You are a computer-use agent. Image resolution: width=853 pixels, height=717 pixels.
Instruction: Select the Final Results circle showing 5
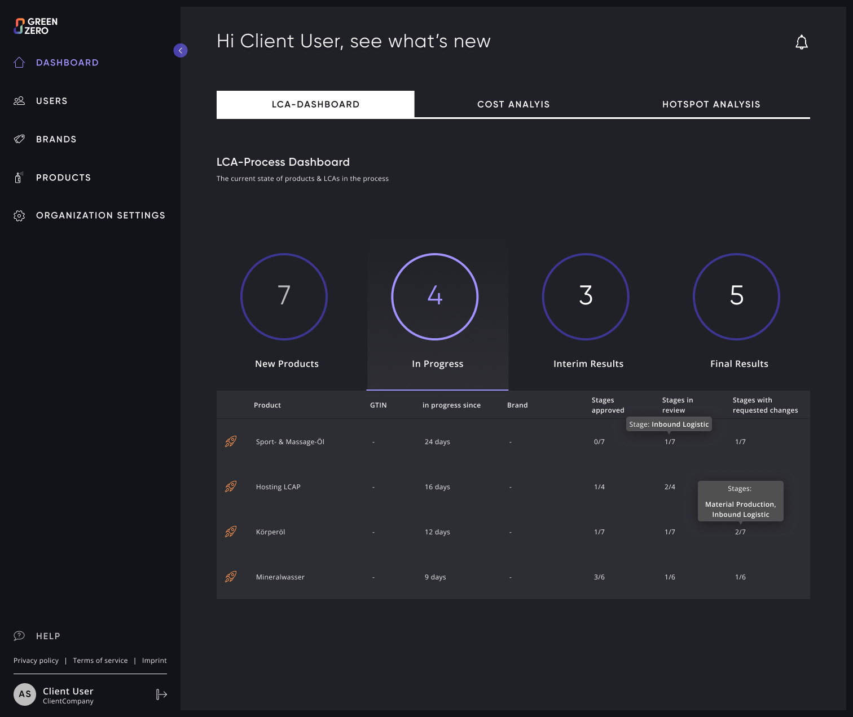click(736, 296)
